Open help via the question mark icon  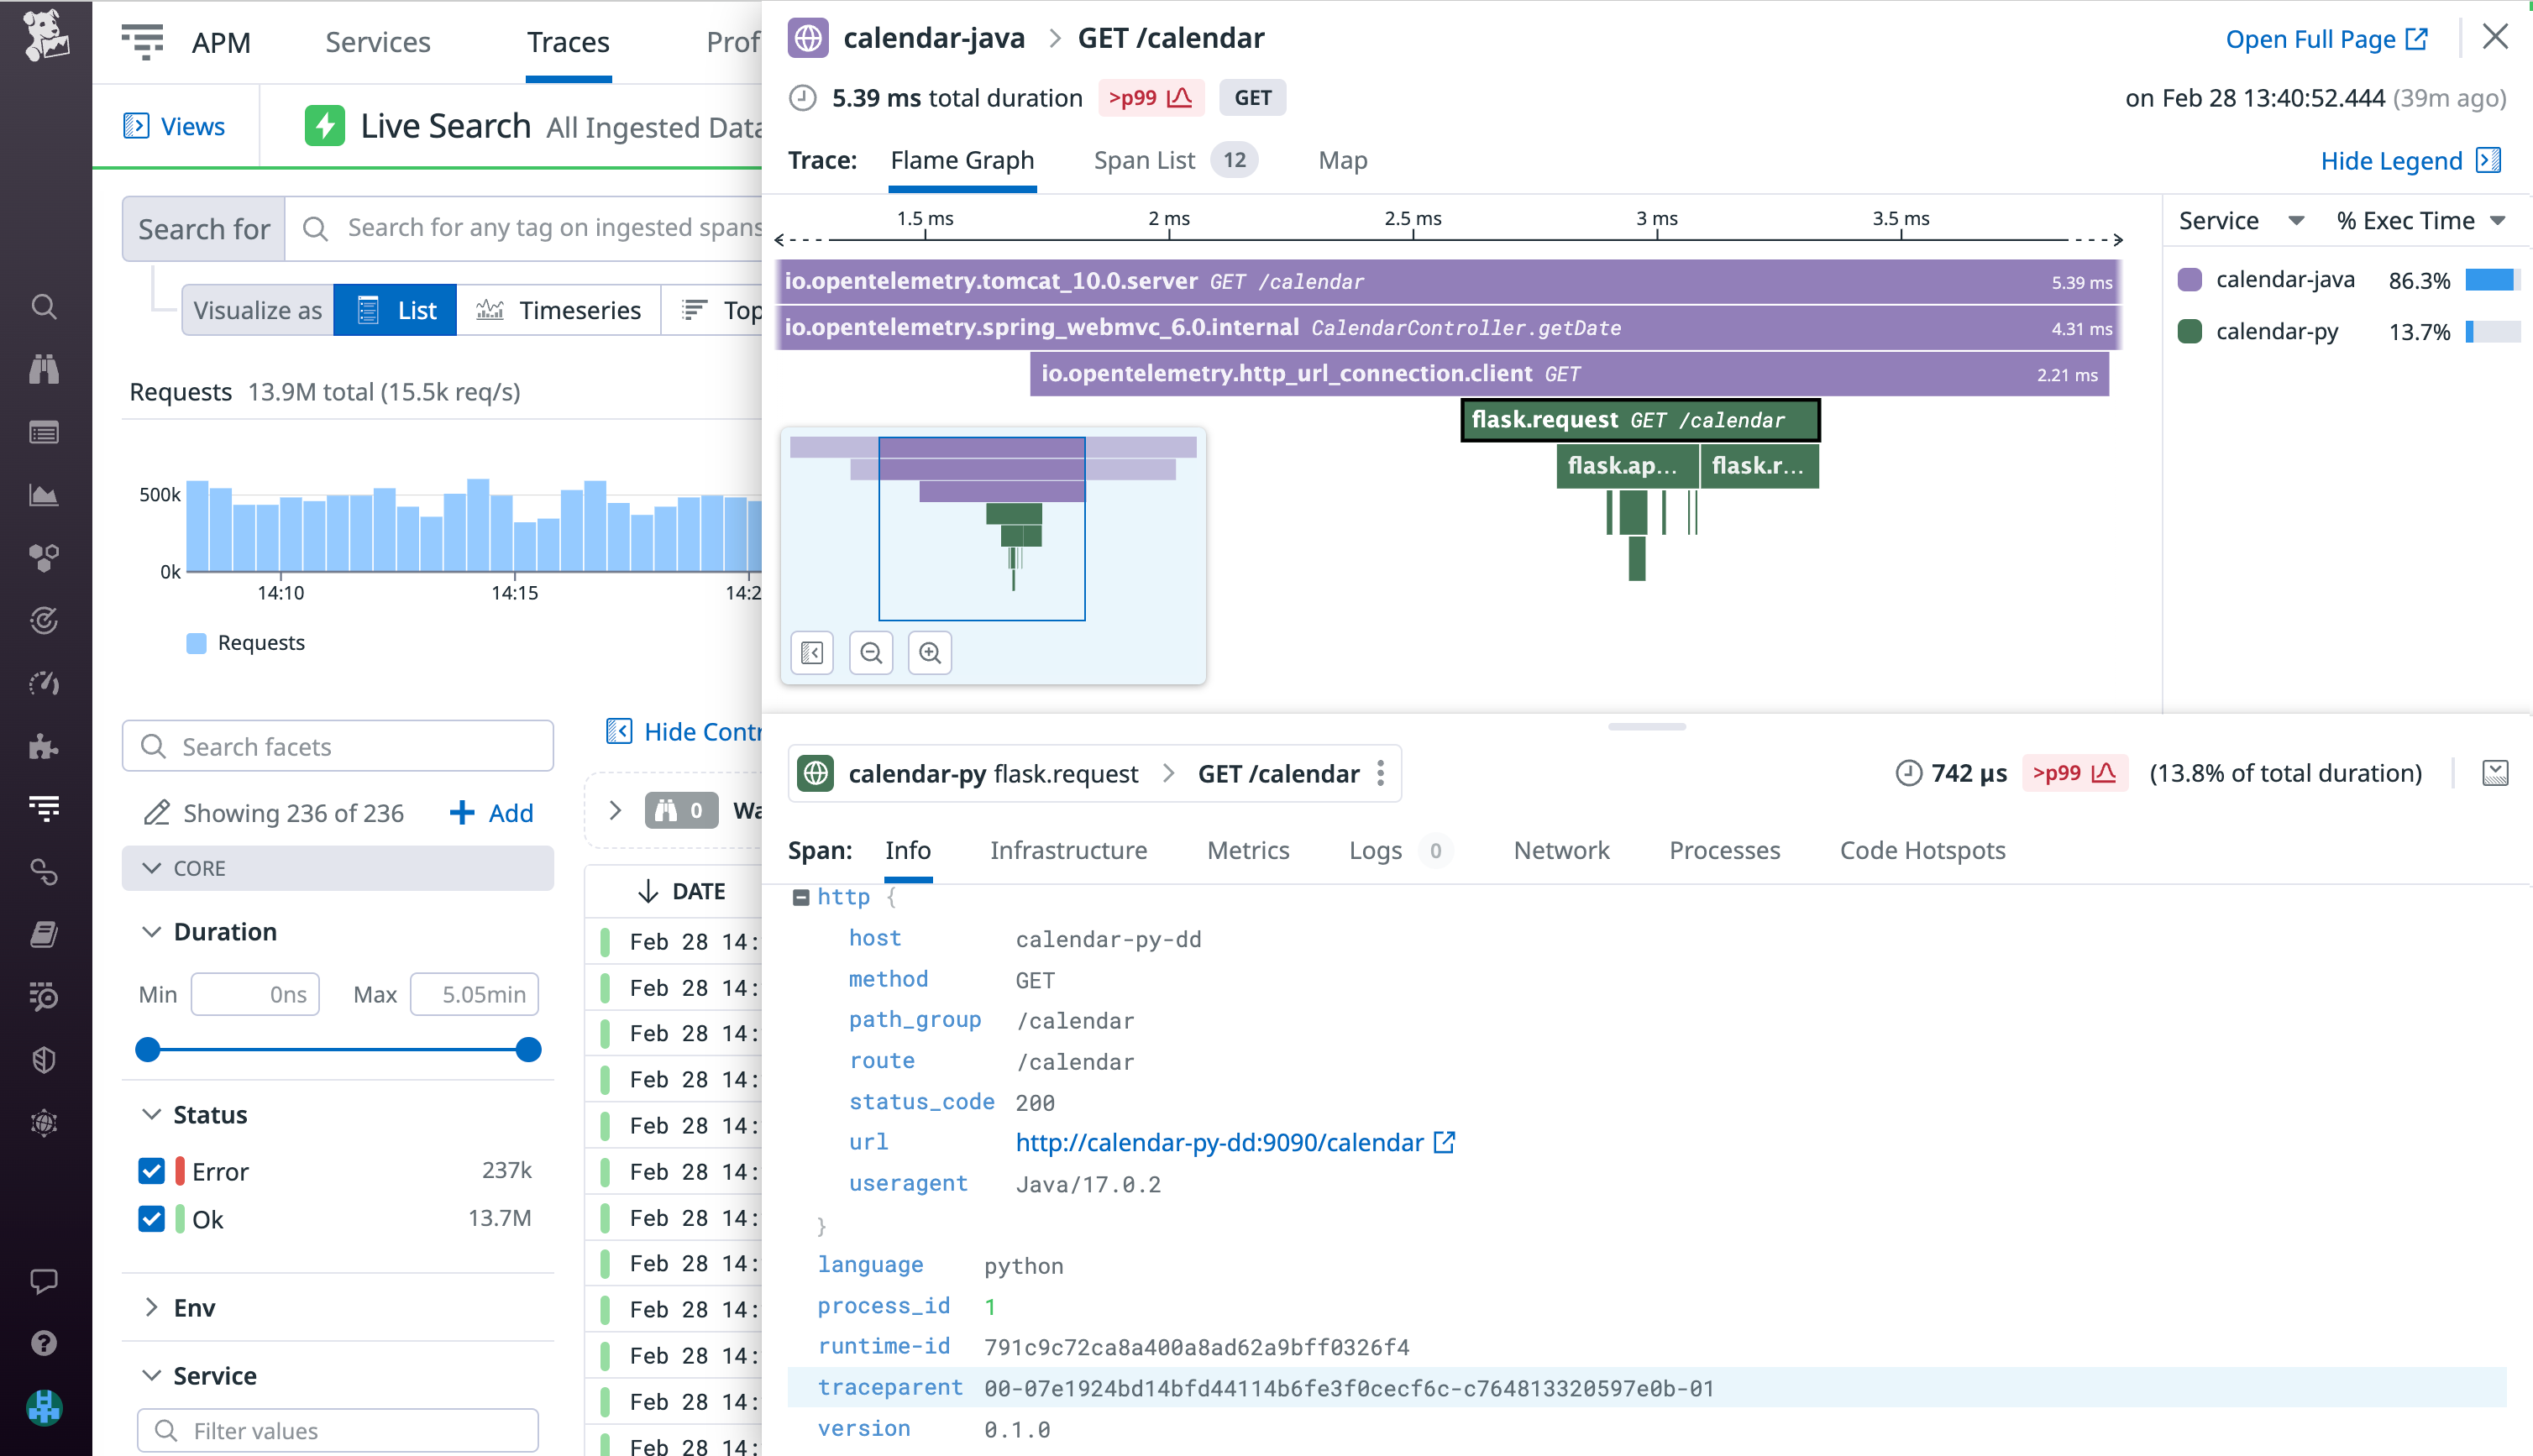(44, 1343)
